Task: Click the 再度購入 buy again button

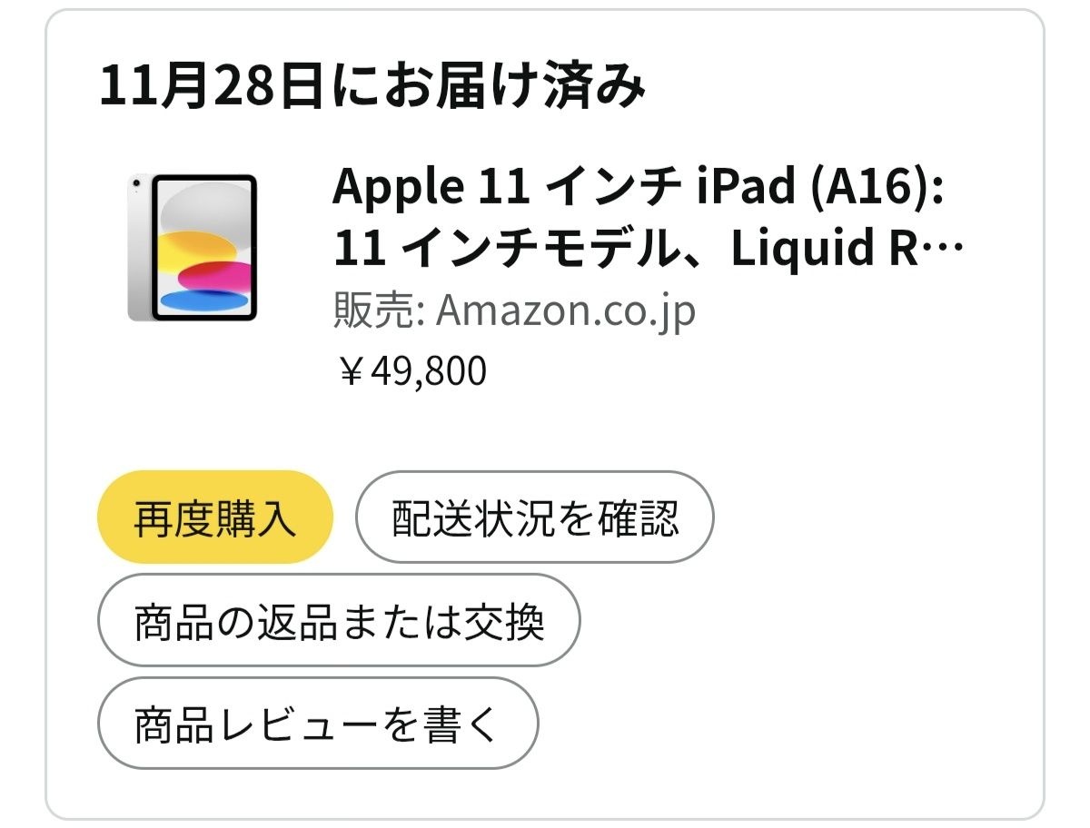Action: click(x=215, y=517)
